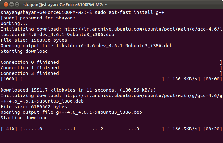Click the 'Connection 0 finished' line
Image resolution: width=223 pixels, height=143 pixels.
(x=30, y=62)
